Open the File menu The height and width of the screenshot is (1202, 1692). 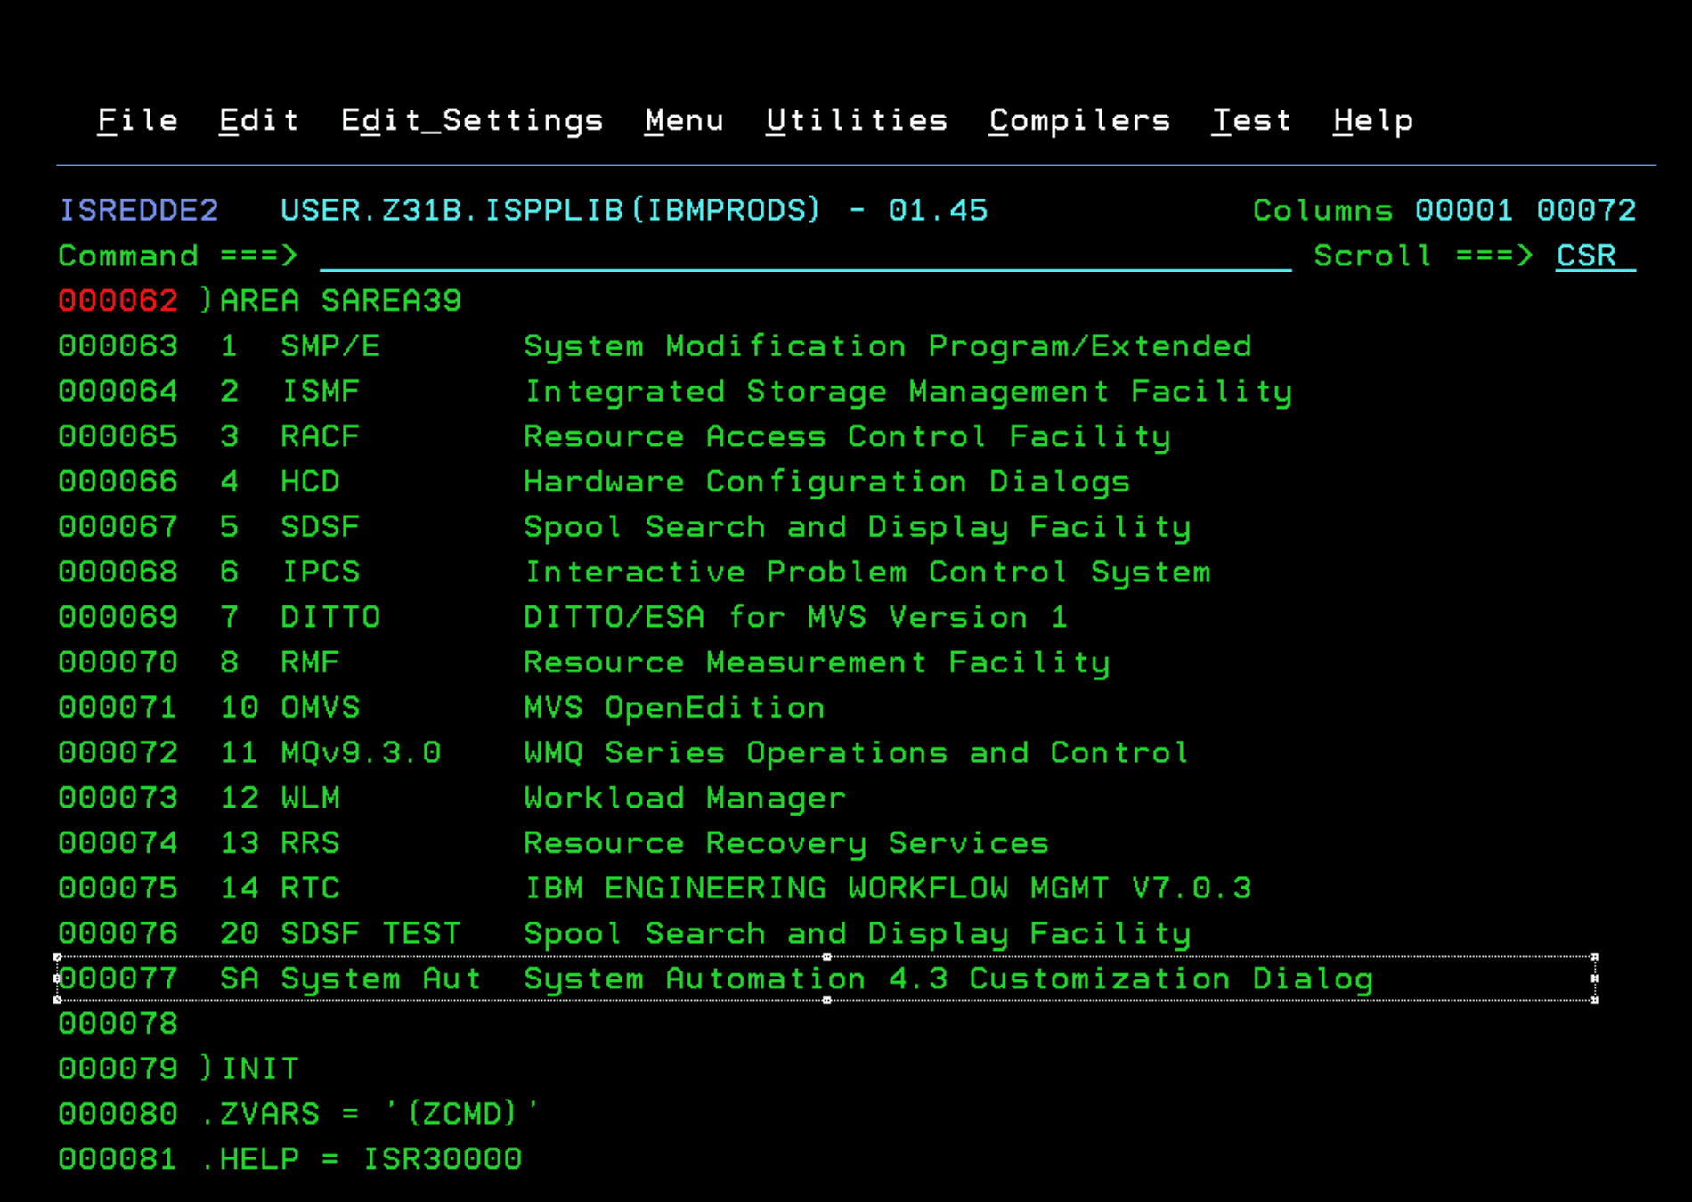pos(137,120)
